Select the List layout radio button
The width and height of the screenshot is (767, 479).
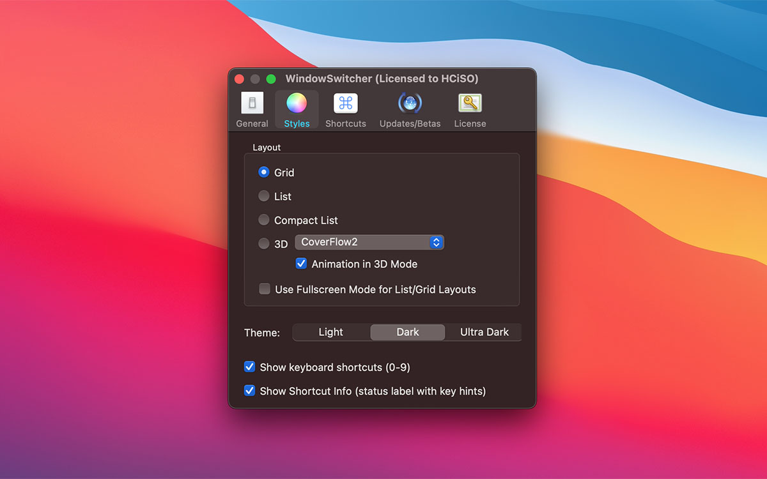pyautogui.click(x=263, y=196)
